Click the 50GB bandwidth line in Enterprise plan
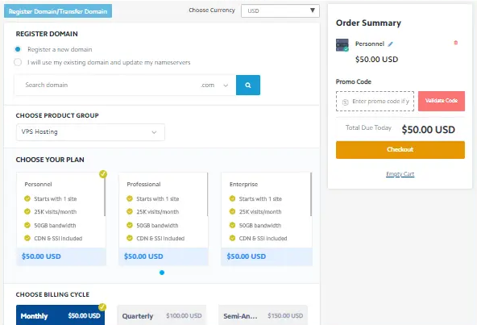The height and width of the screenshot is (325, 477). pyautogui.click(x=260, y=225)
